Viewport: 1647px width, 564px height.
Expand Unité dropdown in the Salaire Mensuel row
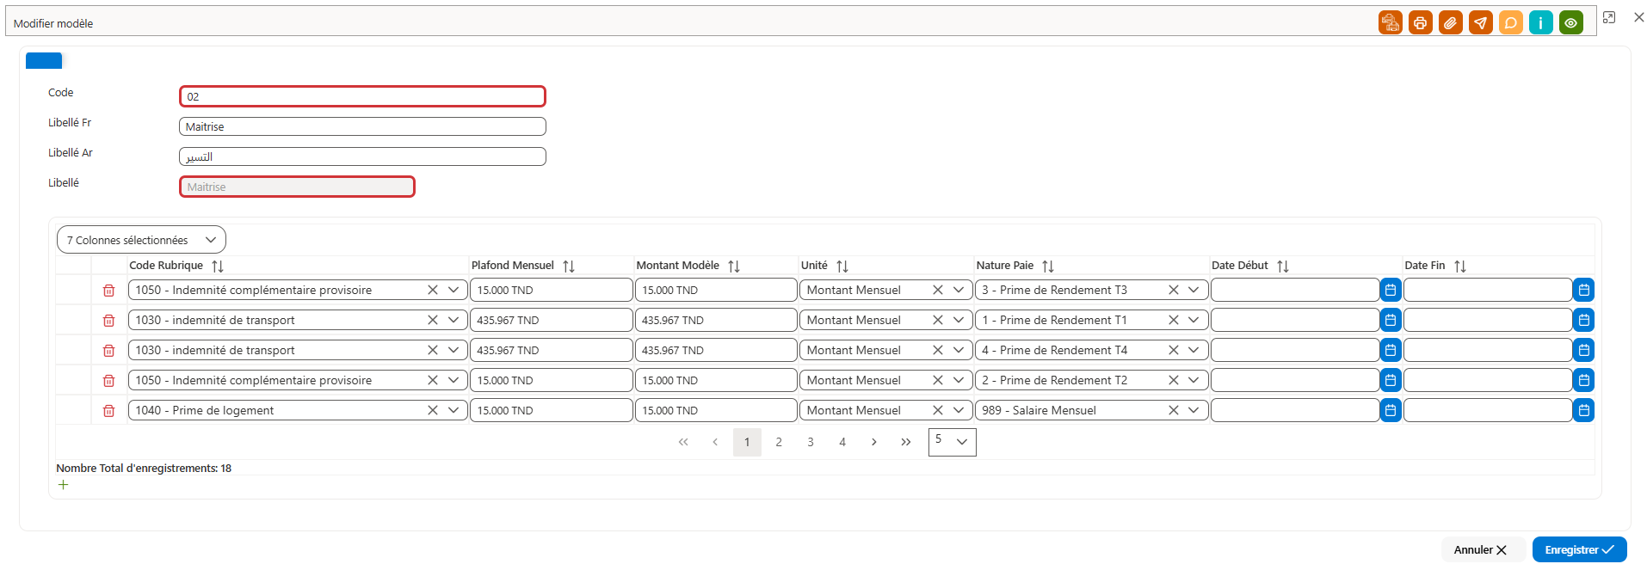pos(959,410)
